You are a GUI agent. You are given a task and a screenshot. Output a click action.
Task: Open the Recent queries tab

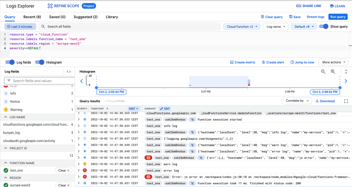tap(32, 17)
